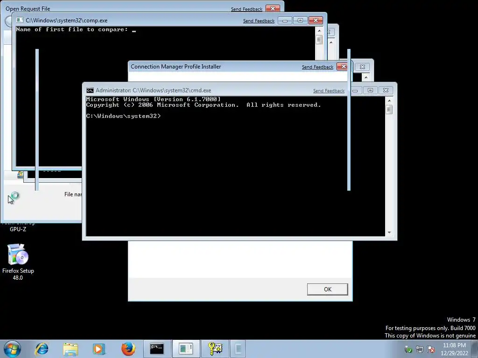The height and width of the screenshot is (358, 478).
Task: Launch Internet Explorer from the taskbar
Action: click(42, 349)
